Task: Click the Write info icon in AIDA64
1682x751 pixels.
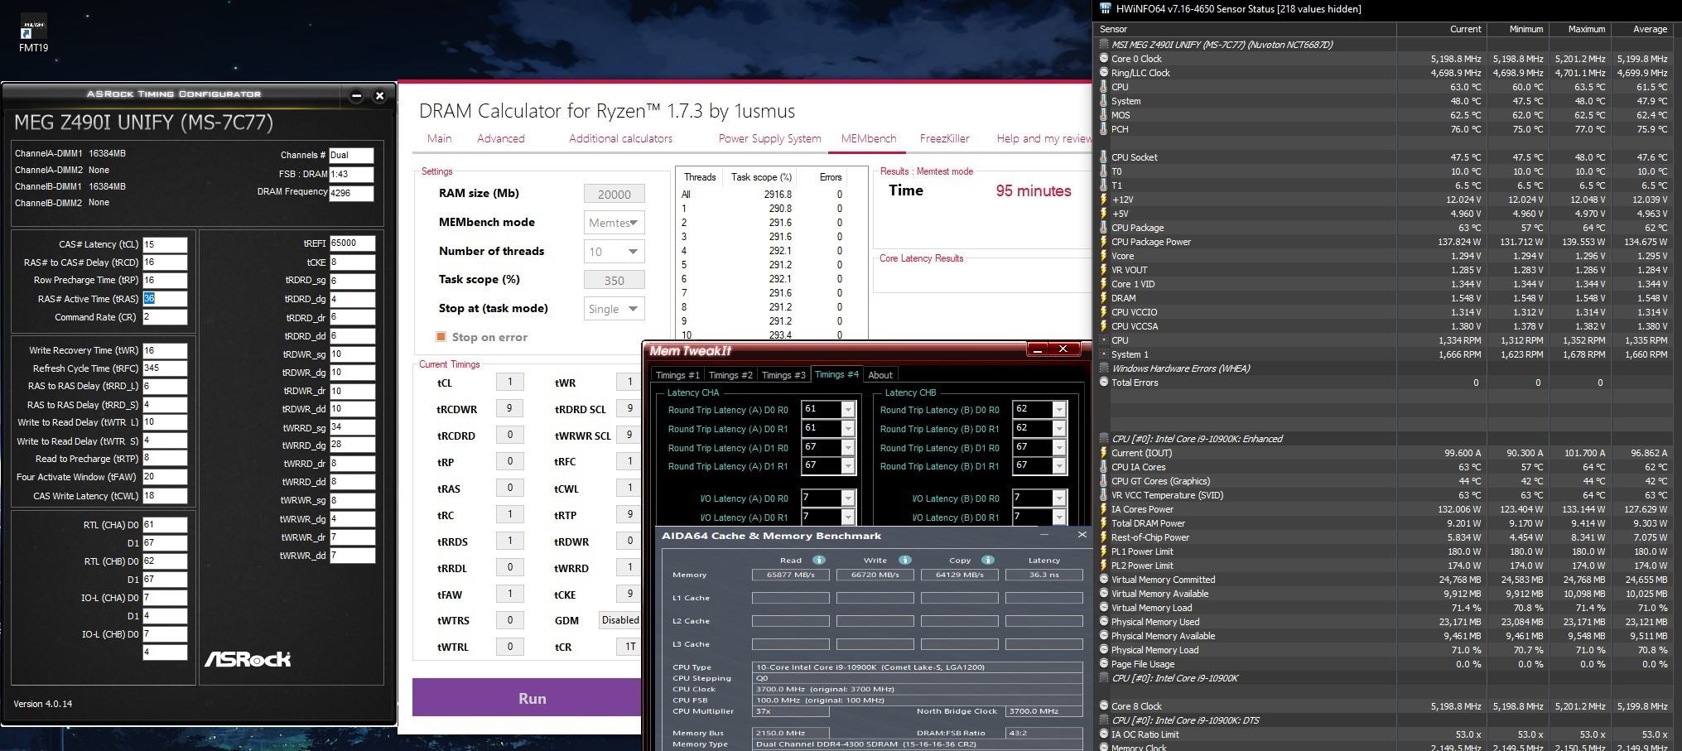Action: click(904, 561)
